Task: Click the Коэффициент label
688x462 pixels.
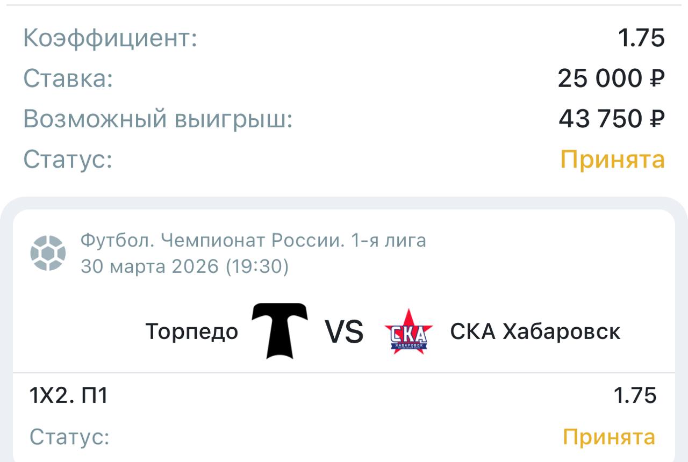Action: click(110, 38)
